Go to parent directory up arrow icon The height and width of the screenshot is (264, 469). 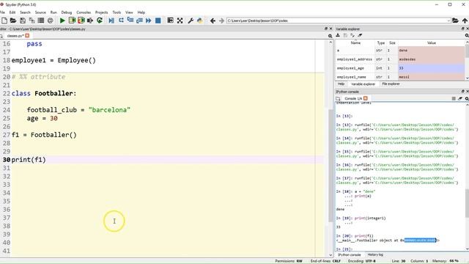(x=465, y=21)
